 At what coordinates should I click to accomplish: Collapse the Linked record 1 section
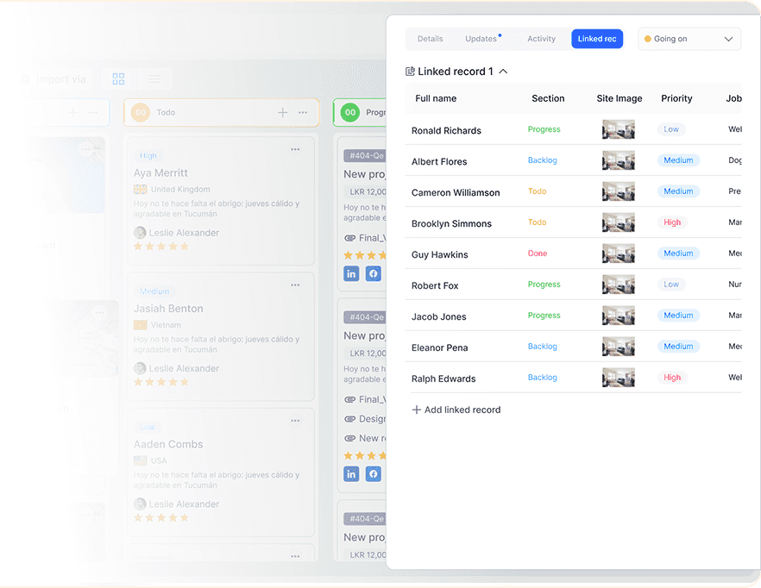click(x=503, y=71)
